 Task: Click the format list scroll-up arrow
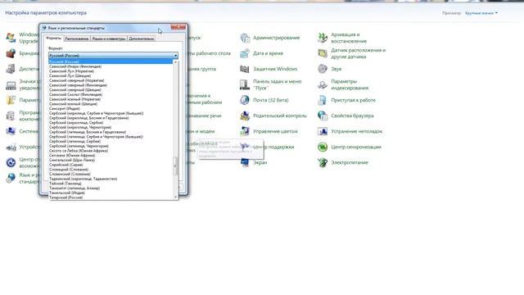(x=175, y=62)
